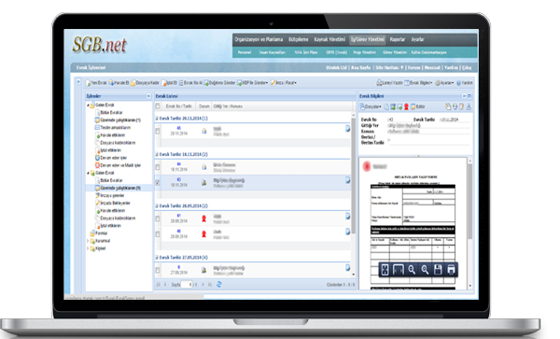Viewport: 560px width, 339px height.
Task: Click Yeni Evrak in the toolbar
Action: [96, 83]
